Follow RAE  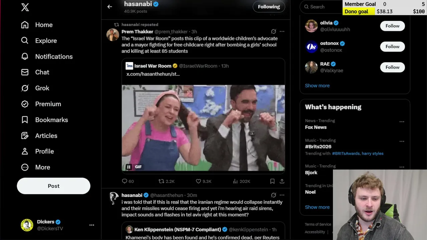392,67
